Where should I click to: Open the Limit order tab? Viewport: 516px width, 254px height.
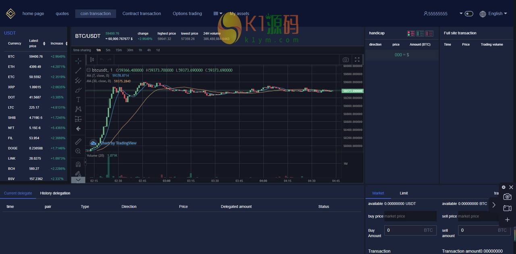[x=404, y=193]
